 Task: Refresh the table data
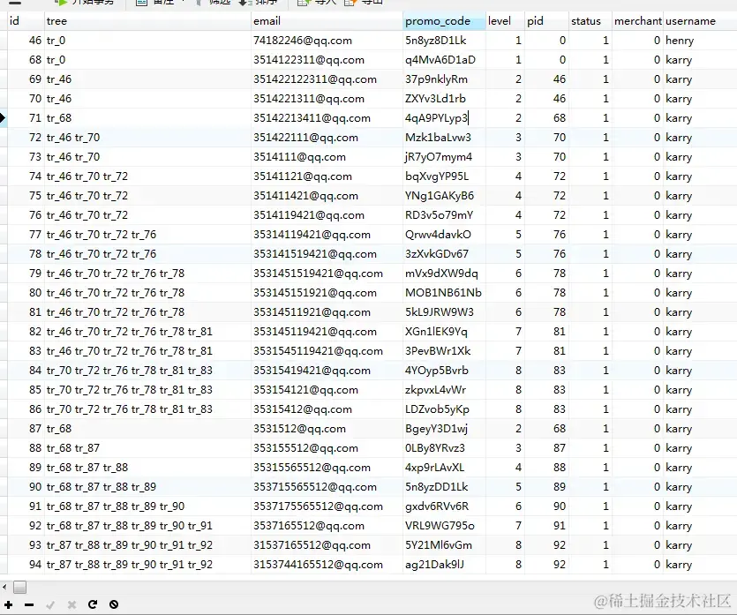(93, 604)
